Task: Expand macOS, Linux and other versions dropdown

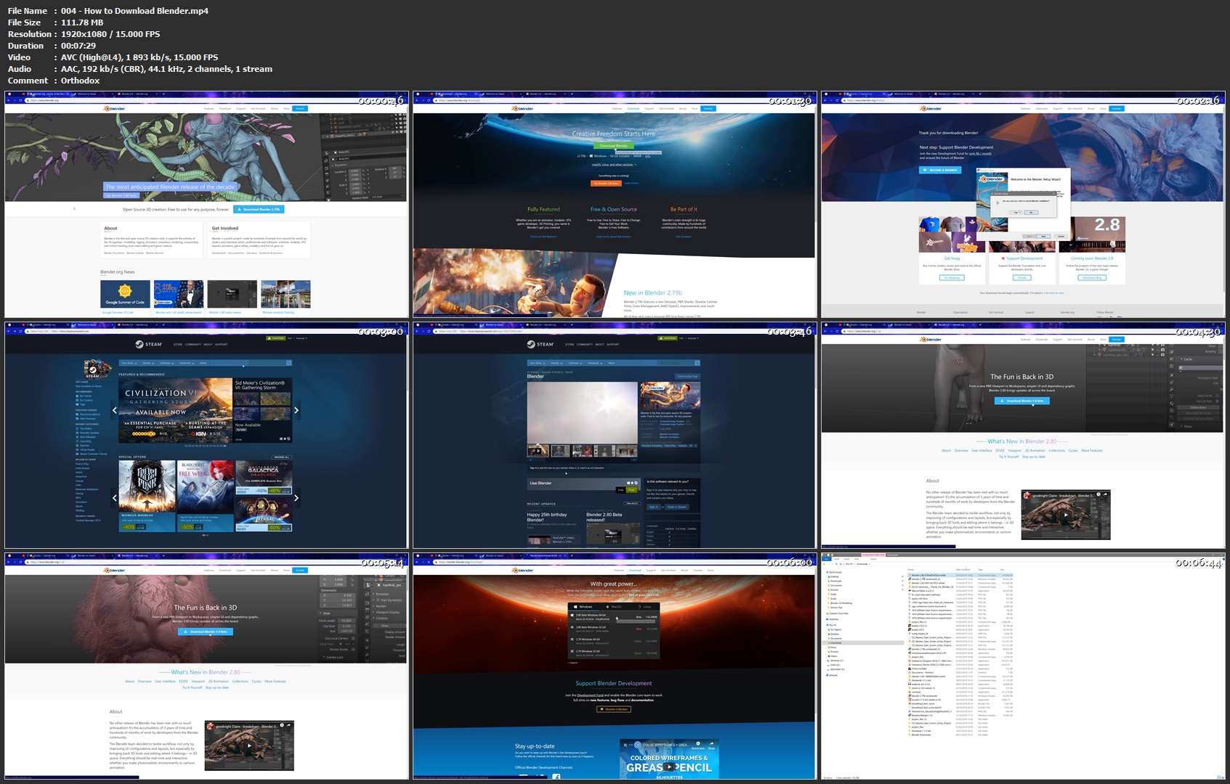Action: (x=614, y=164)
